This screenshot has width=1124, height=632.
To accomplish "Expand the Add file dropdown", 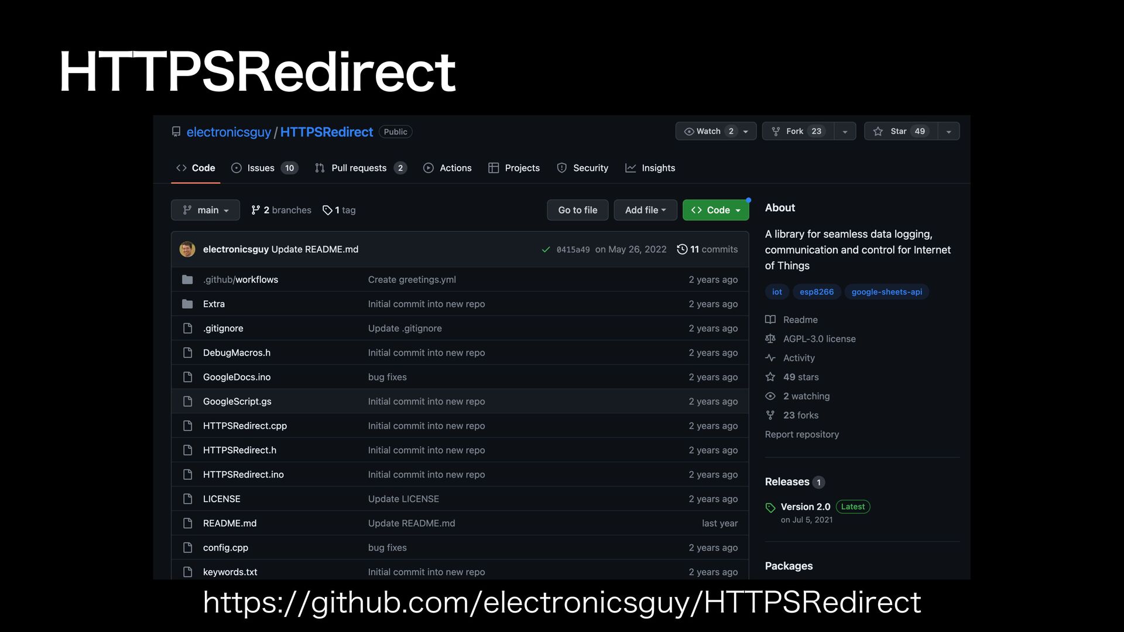I will (x=645, y=210).
